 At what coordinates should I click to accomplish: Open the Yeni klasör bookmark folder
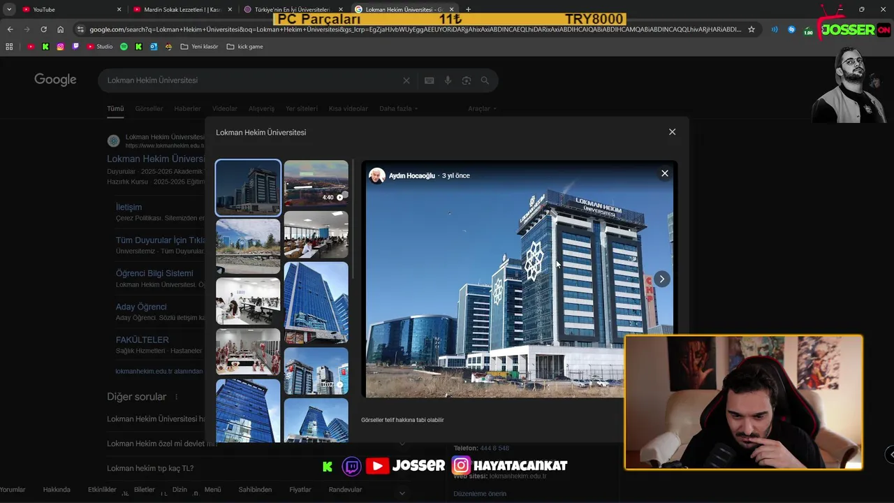(x=199, y=47)
